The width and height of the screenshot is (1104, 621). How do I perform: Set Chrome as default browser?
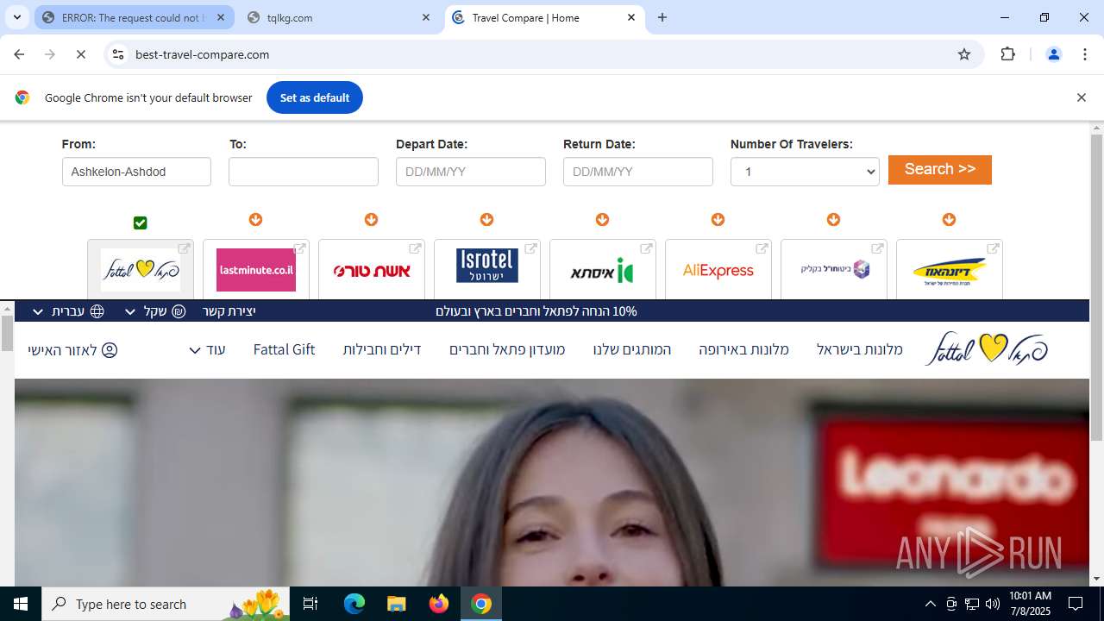pyautogui.click(x=315, y=97)
